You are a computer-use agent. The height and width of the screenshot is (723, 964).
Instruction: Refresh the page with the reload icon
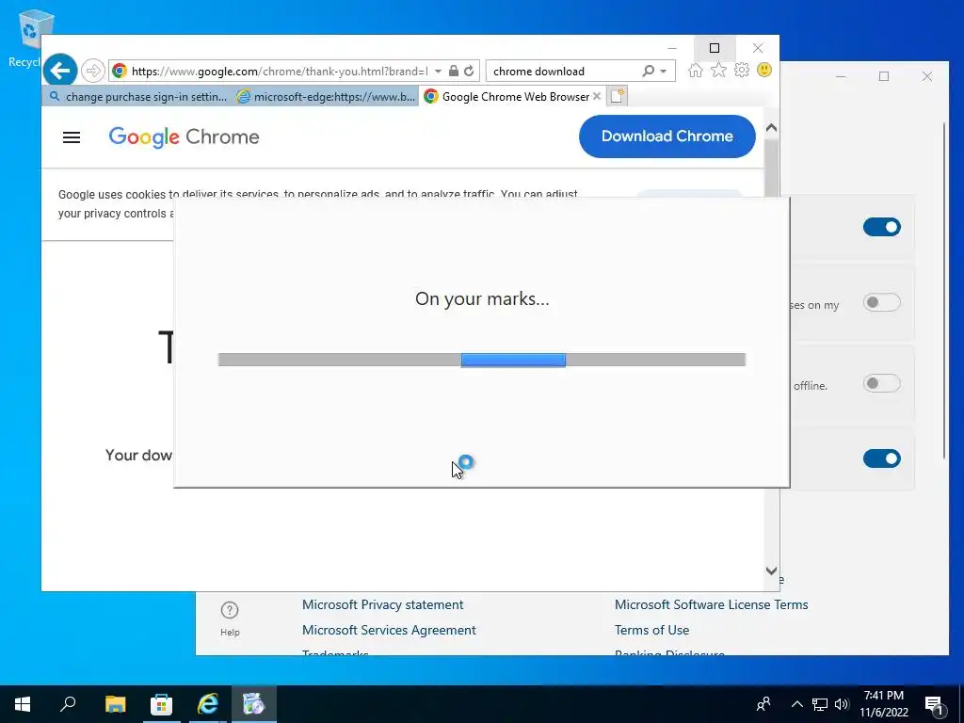coord(469,71)
